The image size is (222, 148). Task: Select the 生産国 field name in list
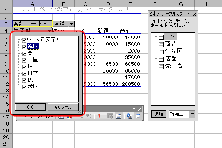[174, 51]
